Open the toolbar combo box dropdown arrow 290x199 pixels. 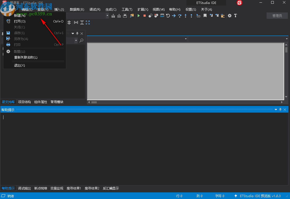point(107,16)
